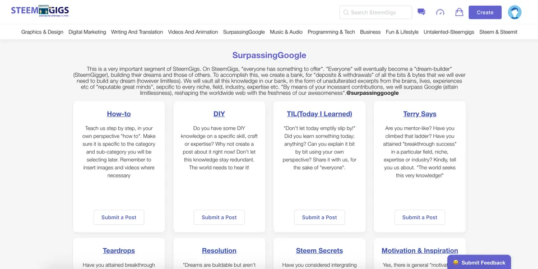
Task: Open the Resolution card link
Action: (x=219, y=251)
